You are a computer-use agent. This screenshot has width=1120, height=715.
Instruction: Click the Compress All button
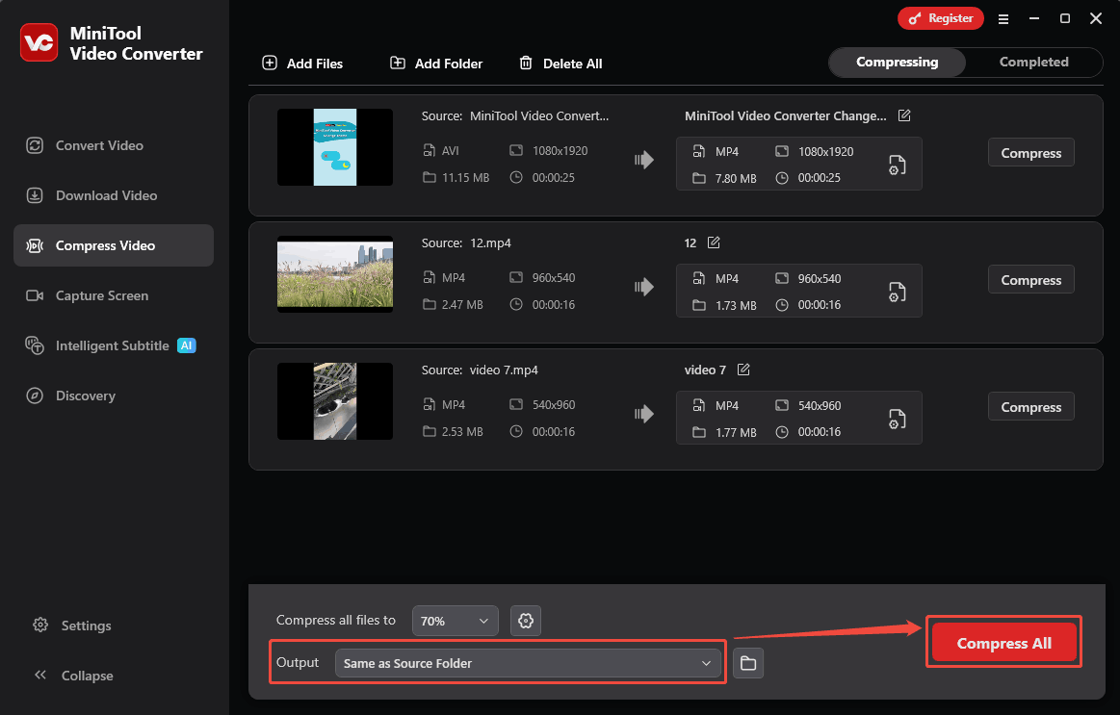(1003, 642)
